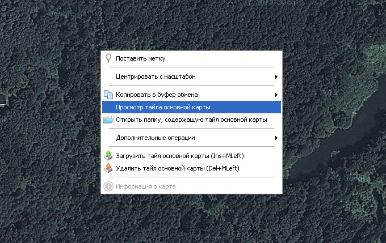This screenshot has height=243, width=386.
Task: Choose the Копировать в буфер обмена entry
Action: 157,95
